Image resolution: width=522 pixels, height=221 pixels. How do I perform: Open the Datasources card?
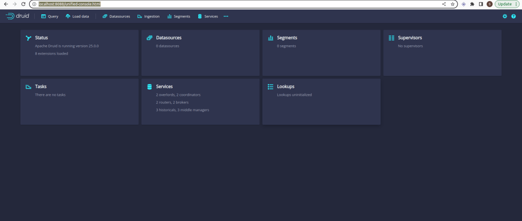click(x=200, y=52)
